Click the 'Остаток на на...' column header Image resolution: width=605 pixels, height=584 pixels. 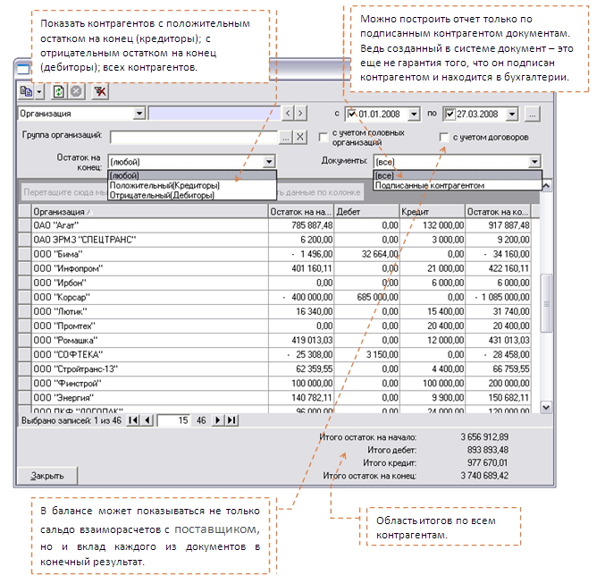(x=301, y=212)
